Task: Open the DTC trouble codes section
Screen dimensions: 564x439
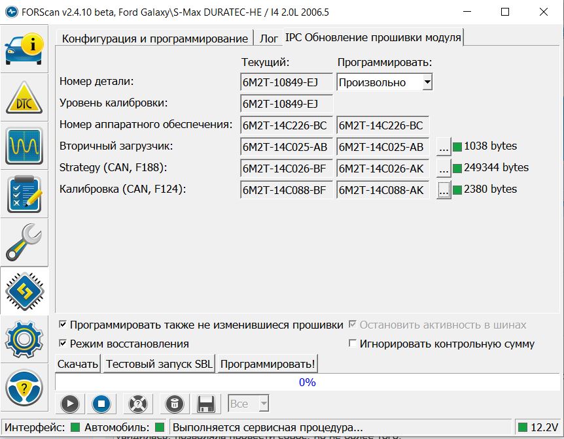Action: coord(24,96)
